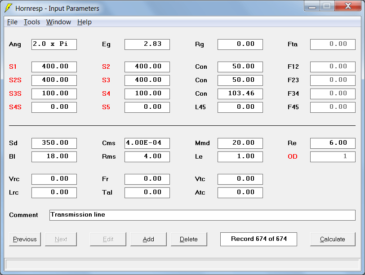The image size is (365, 275).
Task: Click the Con field showing 103.46
Action: pos(240,94)
